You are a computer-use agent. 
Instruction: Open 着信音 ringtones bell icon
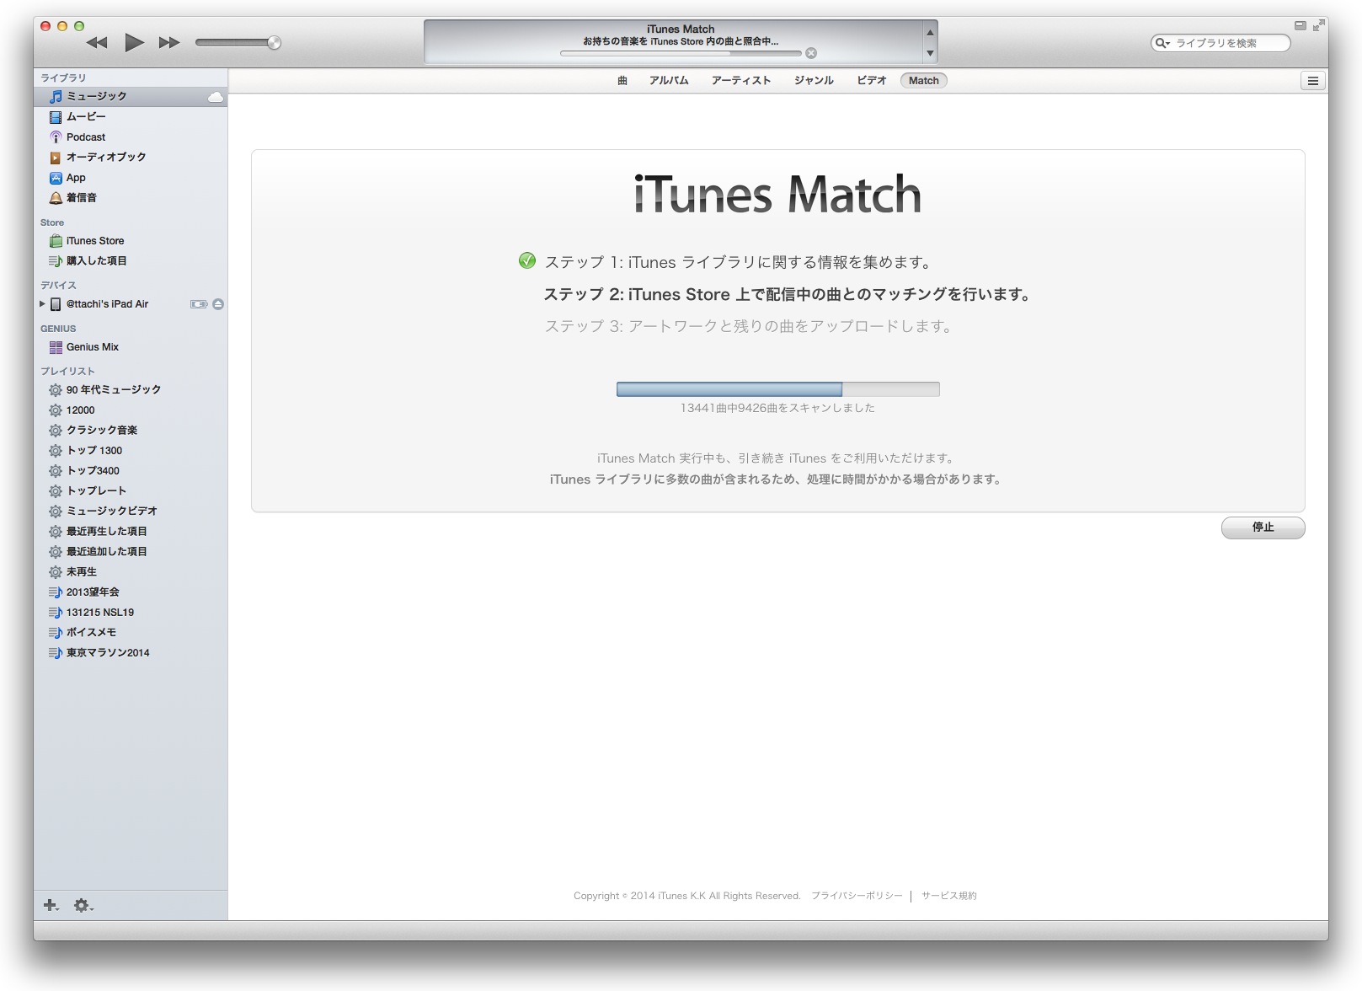point(56,198)
